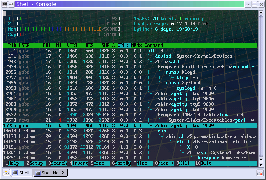Select the X :0 process row
Image resolution: width=266 pixels, height=180 pixels.
coord(129,147)
